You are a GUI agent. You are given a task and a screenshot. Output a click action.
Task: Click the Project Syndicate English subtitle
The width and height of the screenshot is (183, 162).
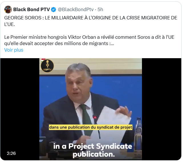tap(93, 150)
